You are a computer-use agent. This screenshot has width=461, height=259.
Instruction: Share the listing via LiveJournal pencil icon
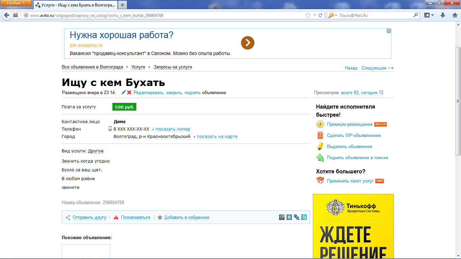tap(297, 217)
